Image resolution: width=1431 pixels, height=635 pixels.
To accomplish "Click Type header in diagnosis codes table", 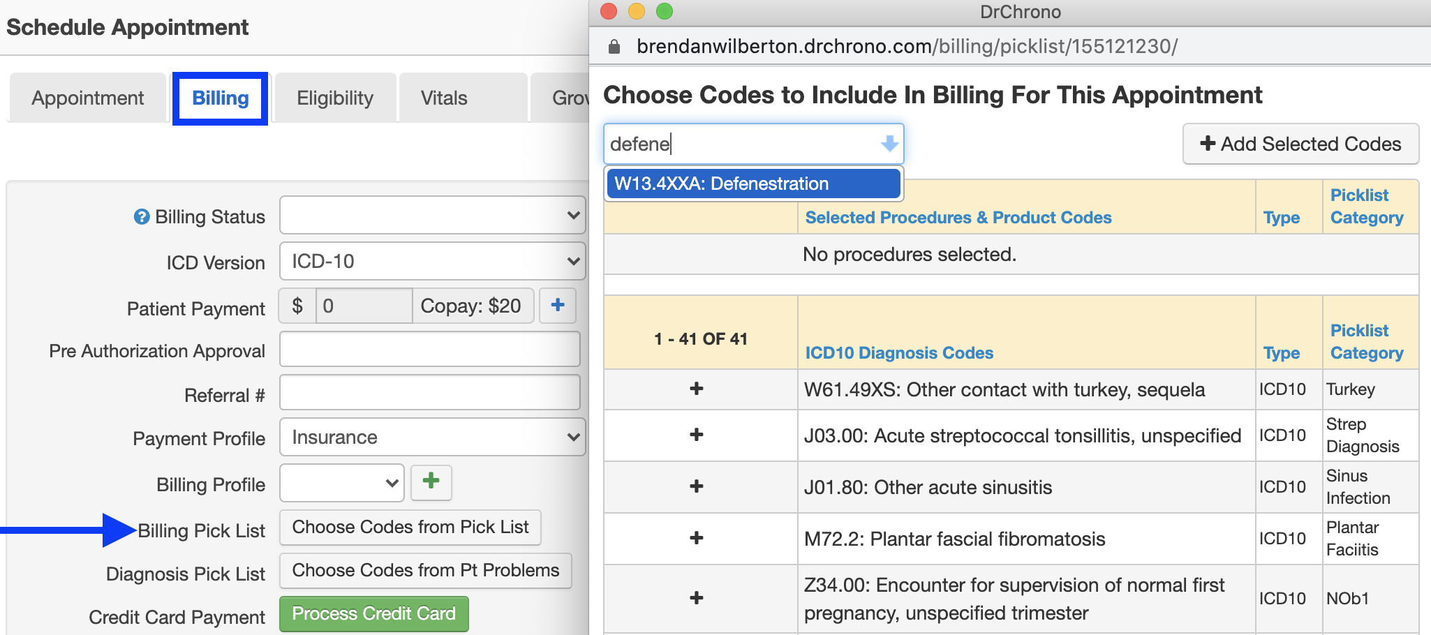I will [x=1282, y=353].
